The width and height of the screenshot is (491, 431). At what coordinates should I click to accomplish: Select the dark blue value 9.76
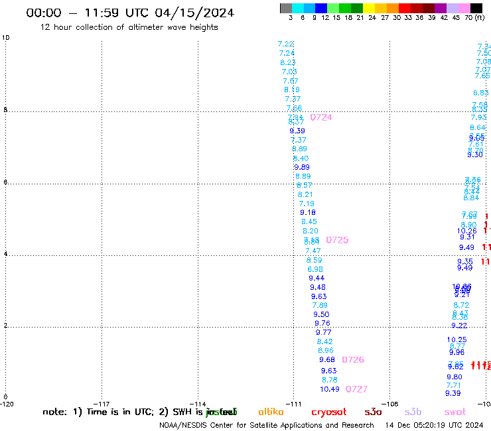322,324
